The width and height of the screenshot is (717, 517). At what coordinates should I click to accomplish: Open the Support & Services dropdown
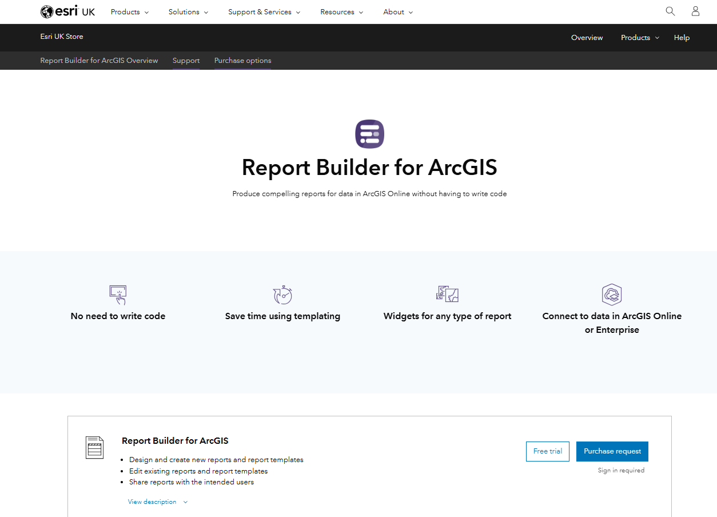click(265, 12)
